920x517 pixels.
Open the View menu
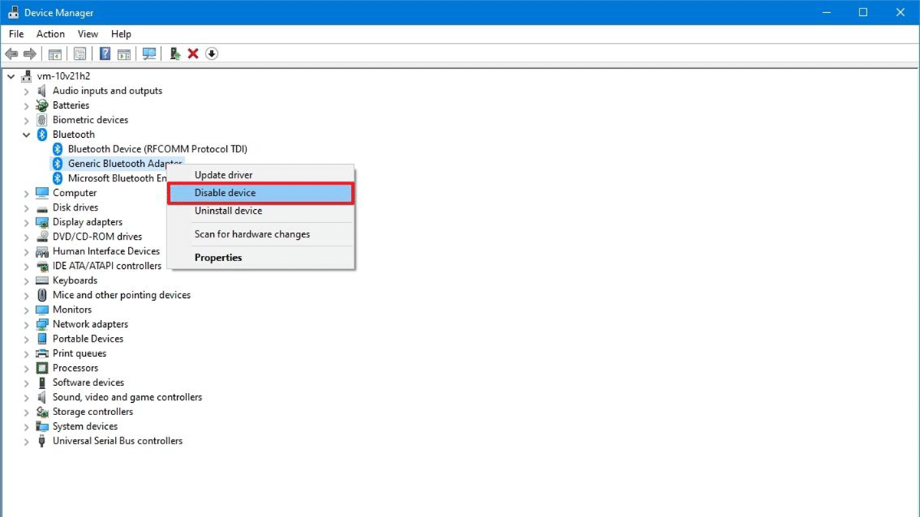(88, 34)
